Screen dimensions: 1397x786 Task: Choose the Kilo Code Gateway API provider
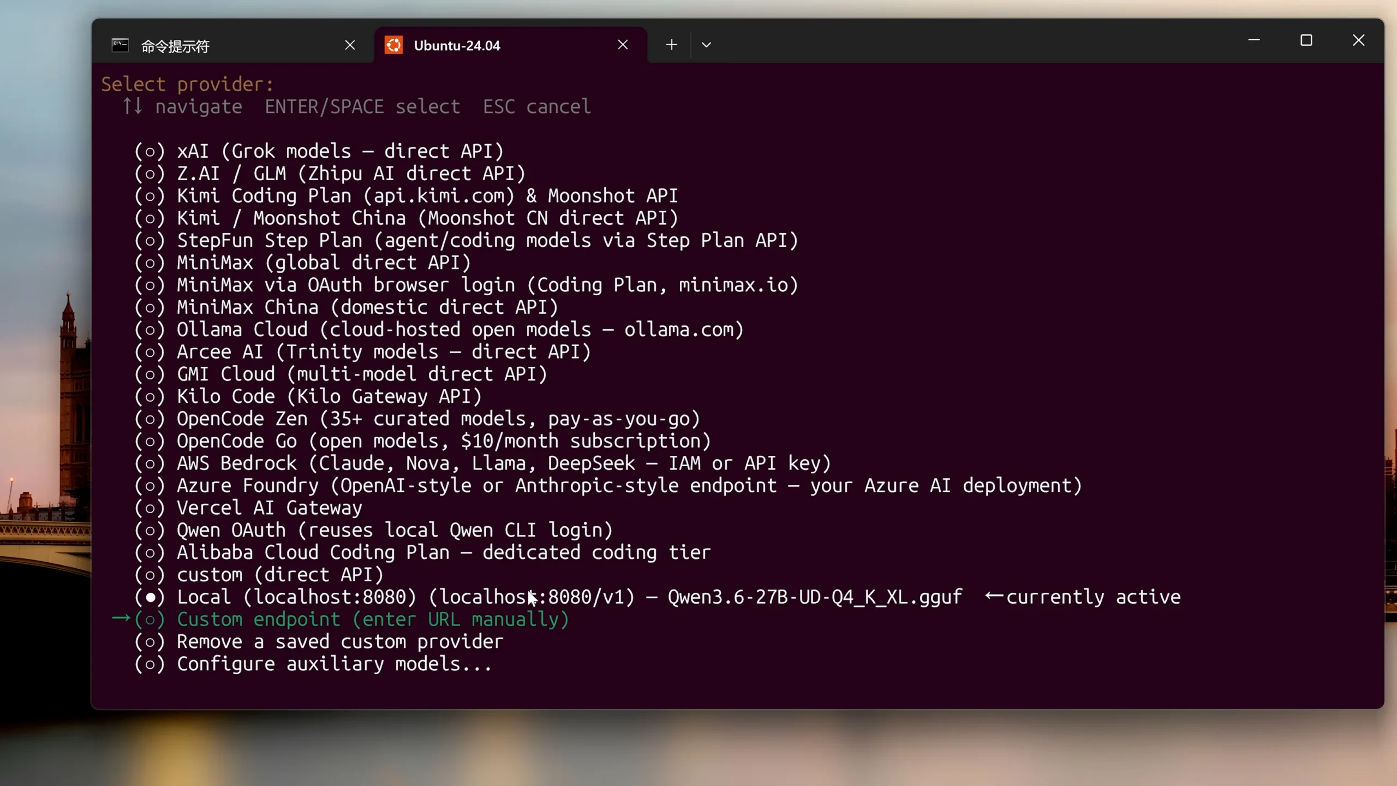pos(308,397)
